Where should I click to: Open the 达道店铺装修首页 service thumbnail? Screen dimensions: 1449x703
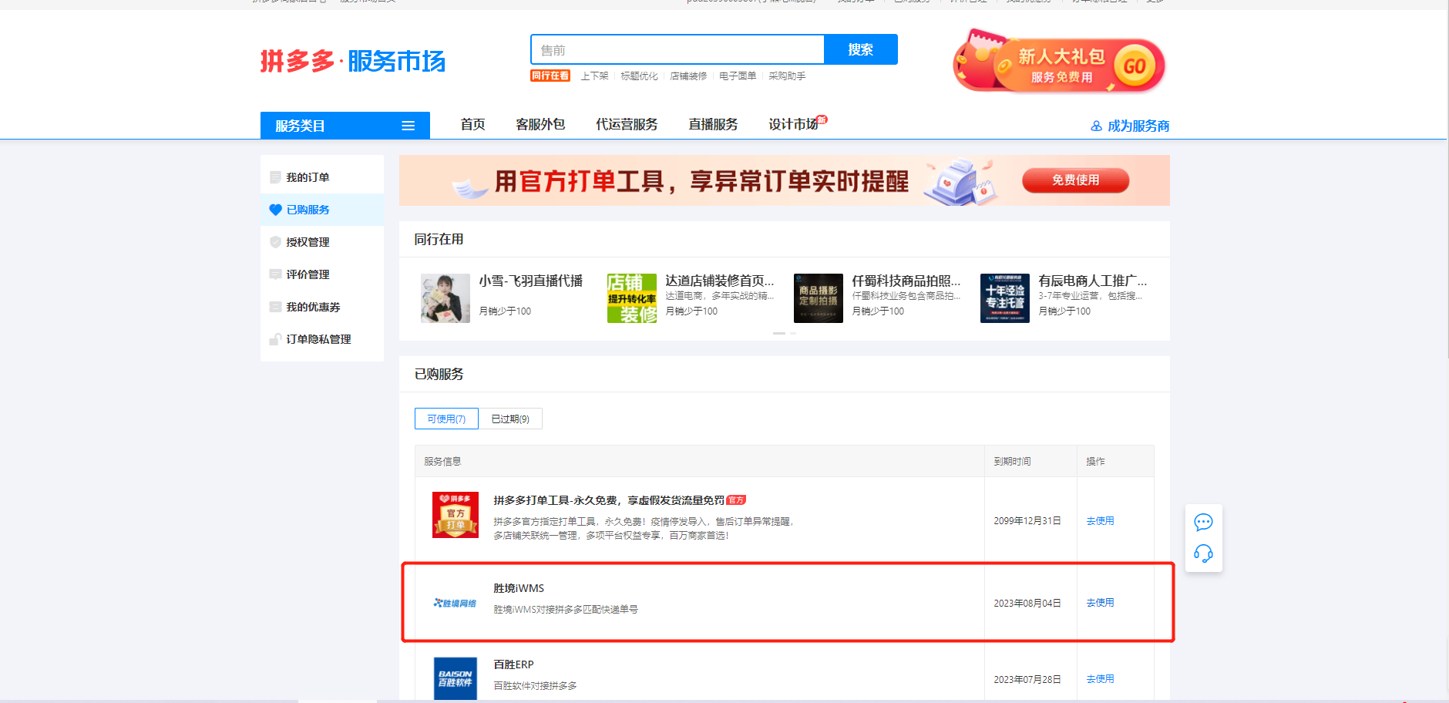tap(632, 298)
